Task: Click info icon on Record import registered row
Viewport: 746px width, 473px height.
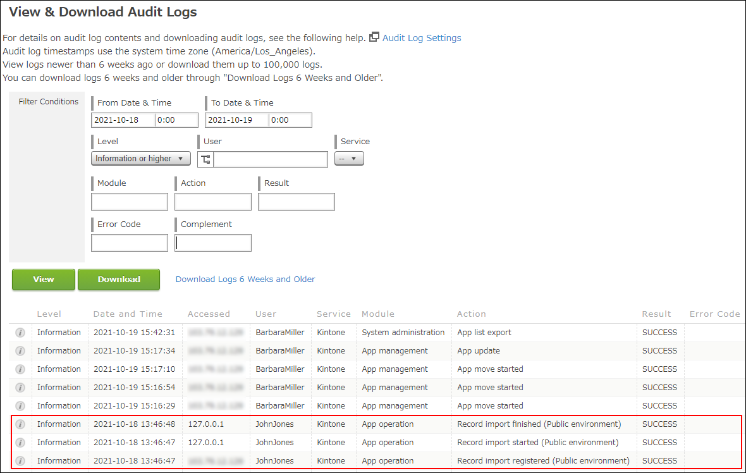Action: pyautogui.click(x=20, y=460)
